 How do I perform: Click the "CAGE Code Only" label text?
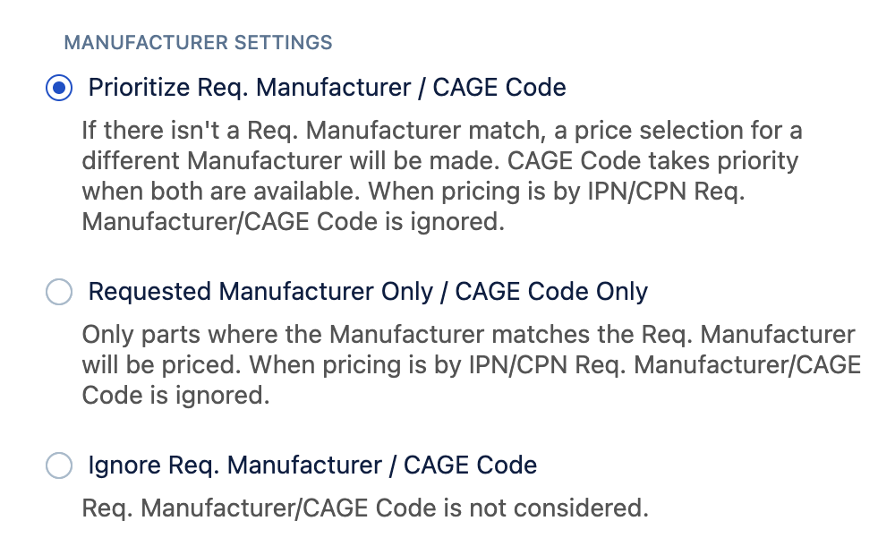pos(551,292)
